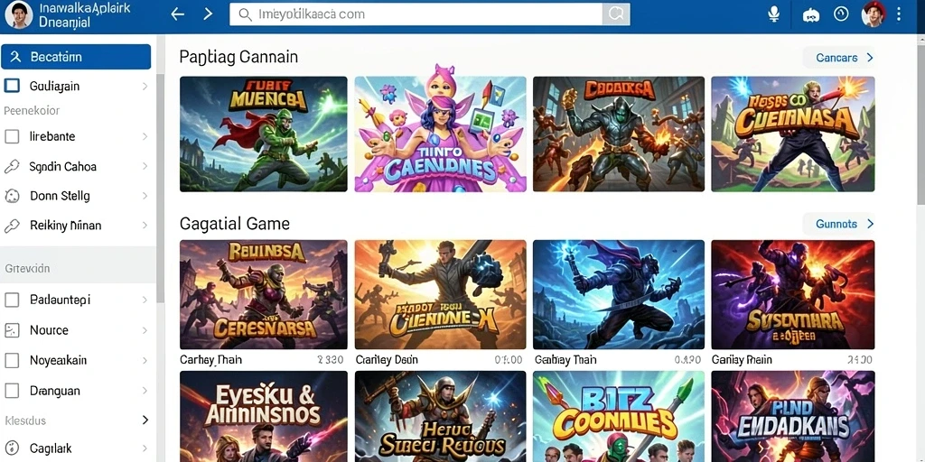Click the search magnifier button in search bar
The image size is (925, 462).
tap(616, 14)
